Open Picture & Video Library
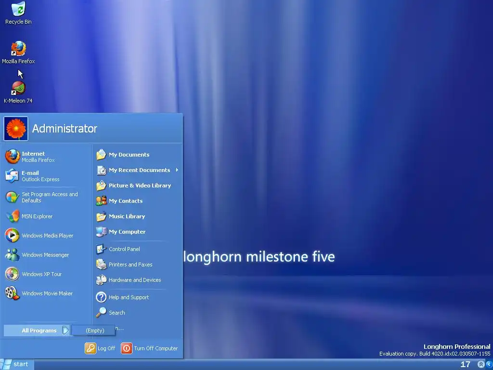The height and width of the screenshot is (370, 493). pyautogui.click(x=137, y=185)
